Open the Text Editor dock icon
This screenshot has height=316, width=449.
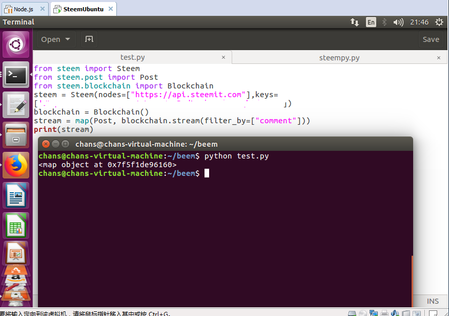[16, 105]
